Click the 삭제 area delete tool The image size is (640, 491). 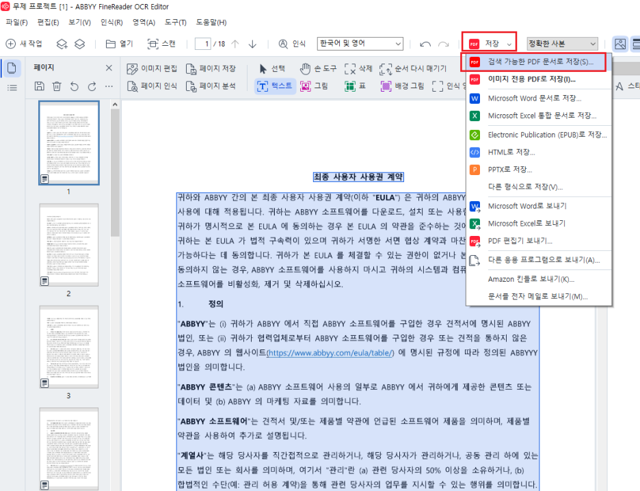pos(358,68)
